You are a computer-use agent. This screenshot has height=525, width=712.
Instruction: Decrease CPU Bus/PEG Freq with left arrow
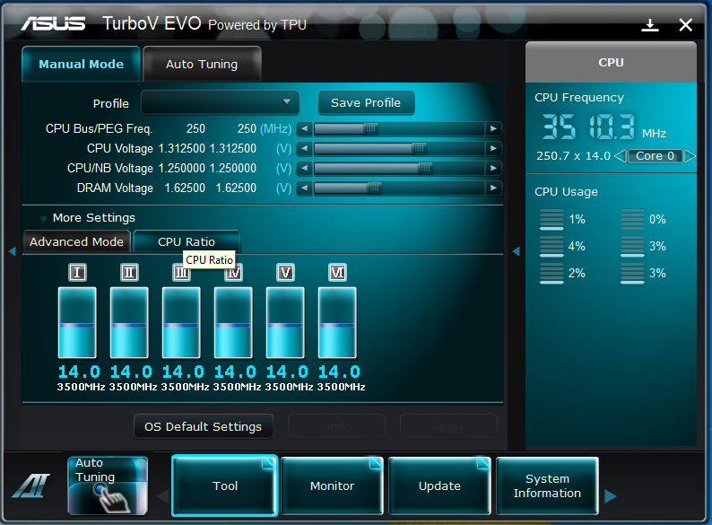click(x=305, y=129)
